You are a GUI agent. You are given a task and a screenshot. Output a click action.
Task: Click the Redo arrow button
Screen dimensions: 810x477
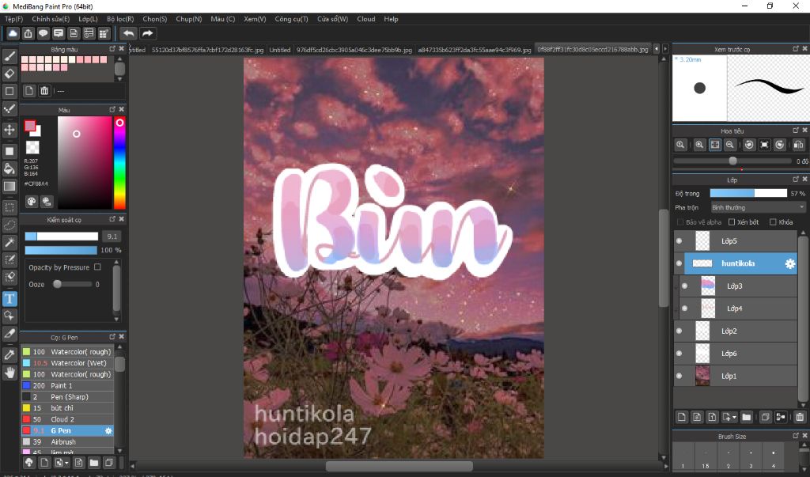click(x=148, y=33)
